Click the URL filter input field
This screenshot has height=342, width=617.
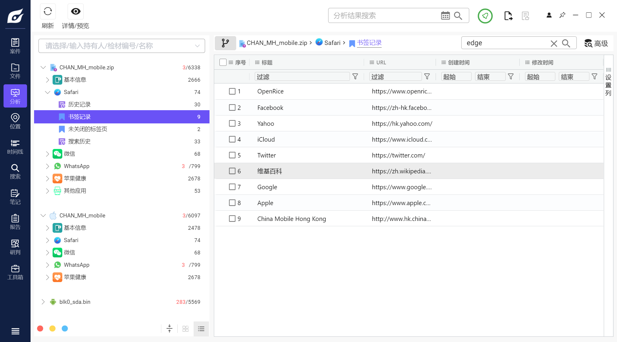(395, 77)
